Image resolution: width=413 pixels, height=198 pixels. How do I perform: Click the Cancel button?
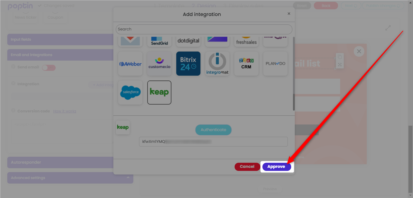point(247,167)
